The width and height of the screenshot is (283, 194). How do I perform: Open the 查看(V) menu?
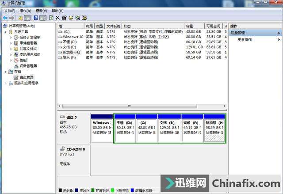click(x=41, y=11)
